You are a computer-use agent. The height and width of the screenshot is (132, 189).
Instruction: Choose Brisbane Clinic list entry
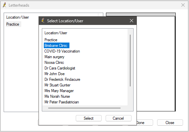[x=56, y=45]
